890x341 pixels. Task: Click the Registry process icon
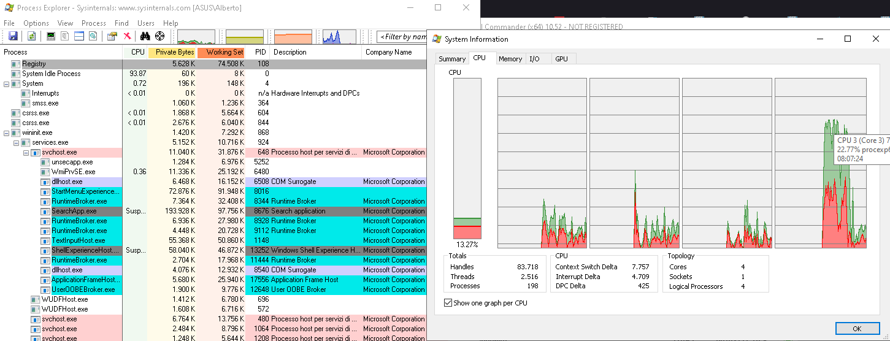(17, 64)
